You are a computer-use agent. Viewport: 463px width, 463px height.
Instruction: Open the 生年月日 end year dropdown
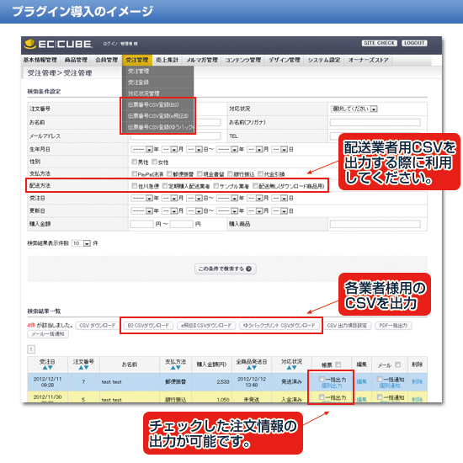227,149
